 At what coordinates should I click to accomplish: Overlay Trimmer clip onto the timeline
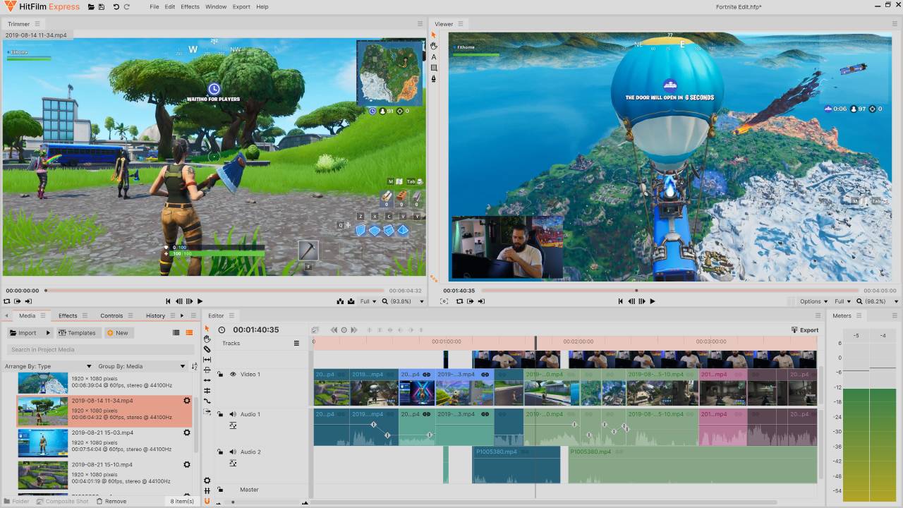point(351,301)
